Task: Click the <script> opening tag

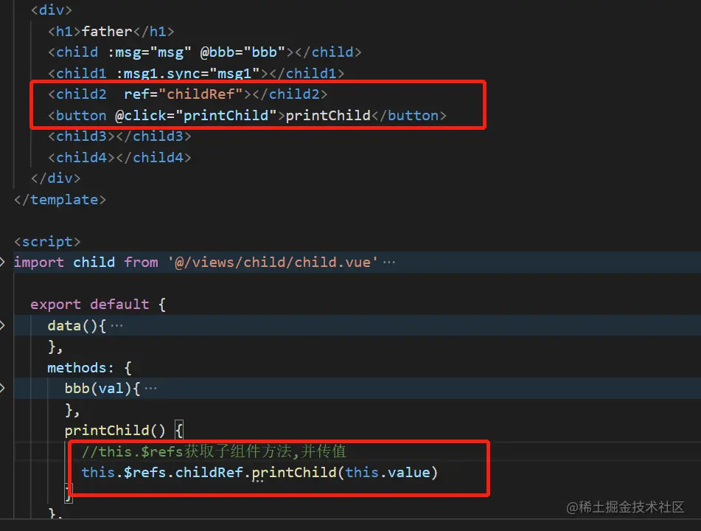Action: pos(47,242)
